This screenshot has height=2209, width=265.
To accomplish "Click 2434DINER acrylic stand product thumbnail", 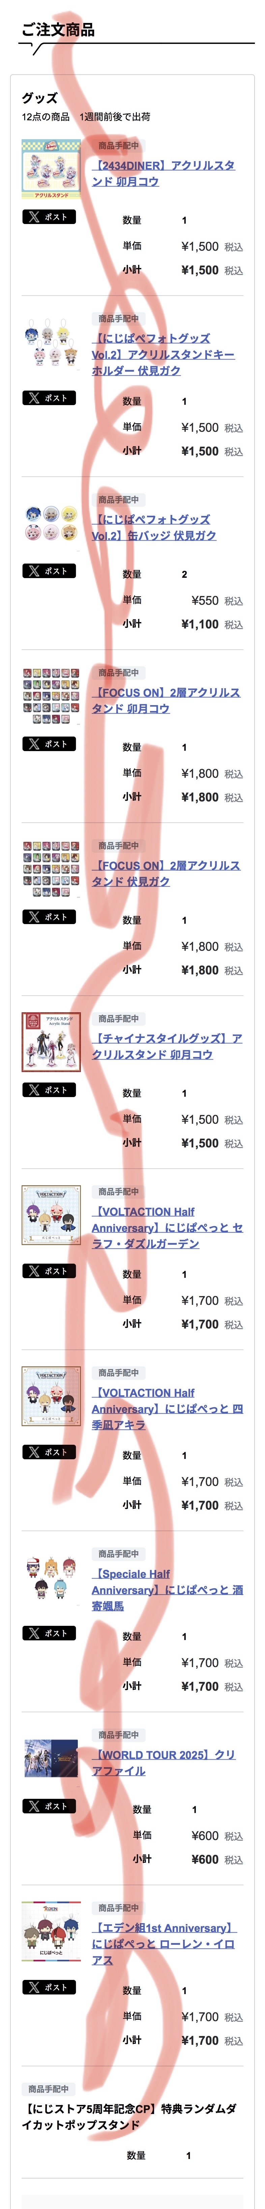I will 51,169.
